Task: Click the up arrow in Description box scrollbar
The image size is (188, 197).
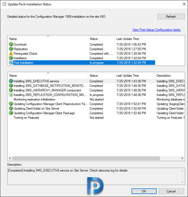Action: 182,171
